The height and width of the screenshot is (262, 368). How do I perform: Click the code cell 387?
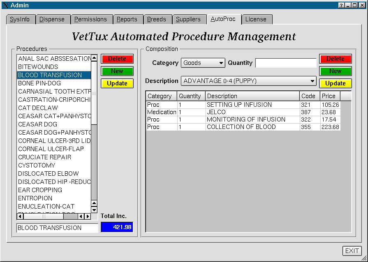[310, 112]
